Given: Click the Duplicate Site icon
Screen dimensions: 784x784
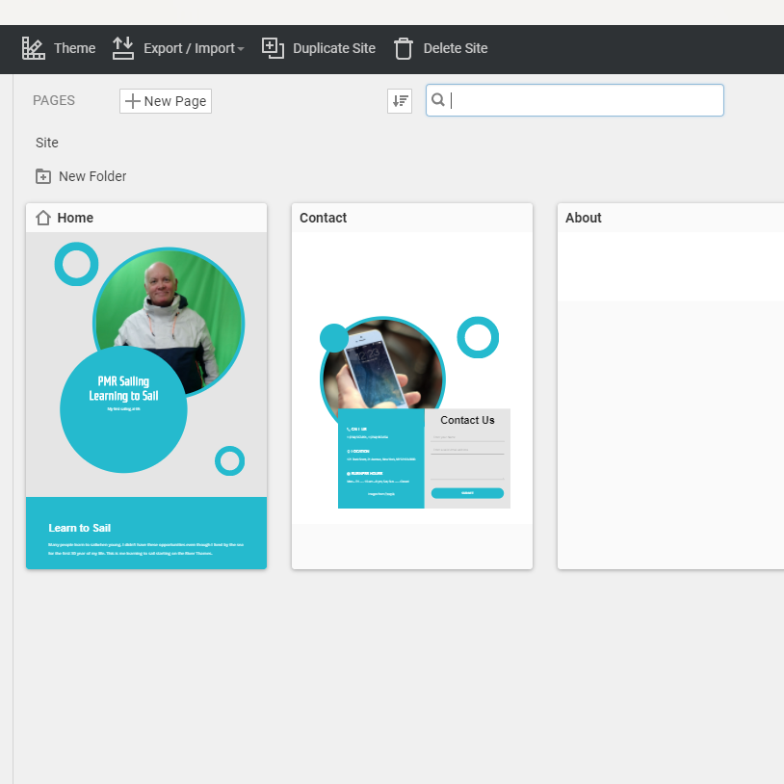Looking at the screenshot, I should click(x=273, y=48).
